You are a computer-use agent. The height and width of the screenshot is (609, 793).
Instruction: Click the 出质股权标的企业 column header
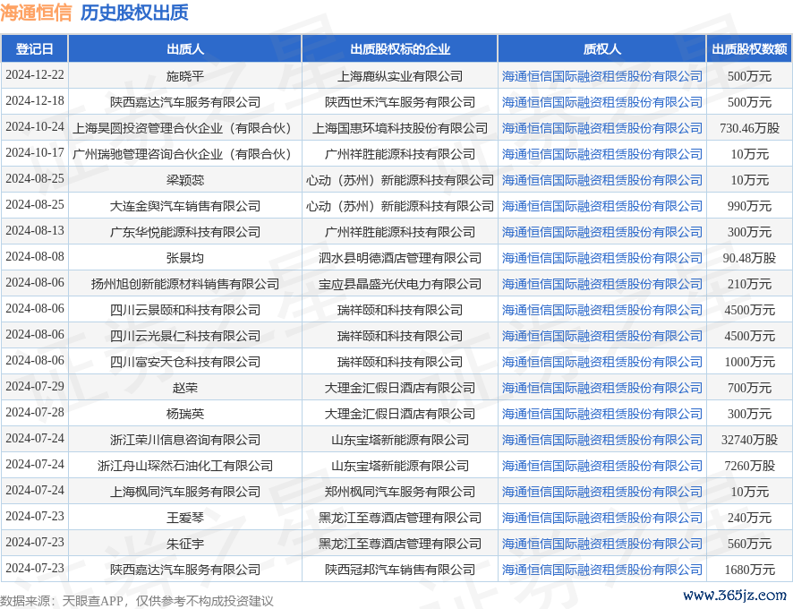[399, 49]
